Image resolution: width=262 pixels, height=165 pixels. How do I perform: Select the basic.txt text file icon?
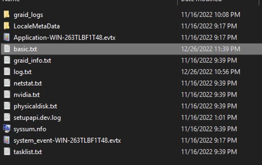coord(7,49)
